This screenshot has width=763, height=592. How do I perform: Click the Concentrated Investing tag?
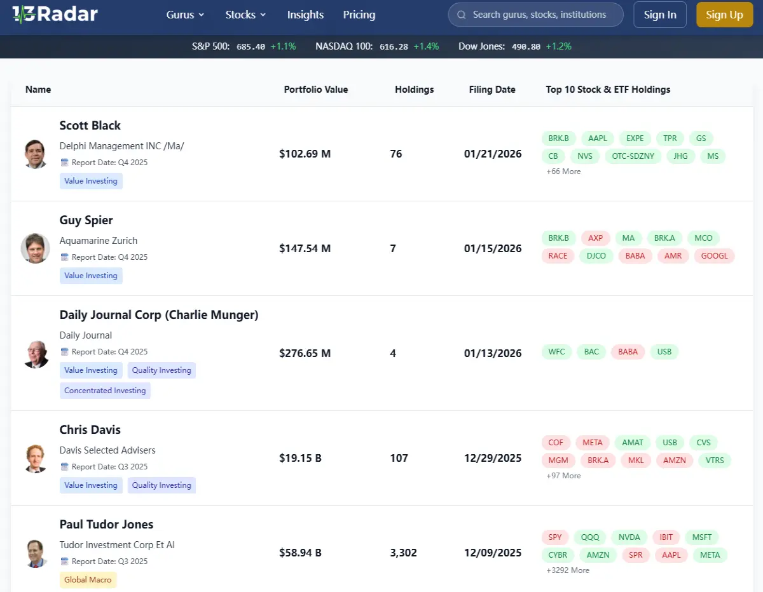point(105,391)
